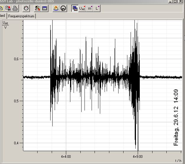Click the Freitag, 29.6.12 14:09 annotation

pyautogui.click(x=176, y=118)
